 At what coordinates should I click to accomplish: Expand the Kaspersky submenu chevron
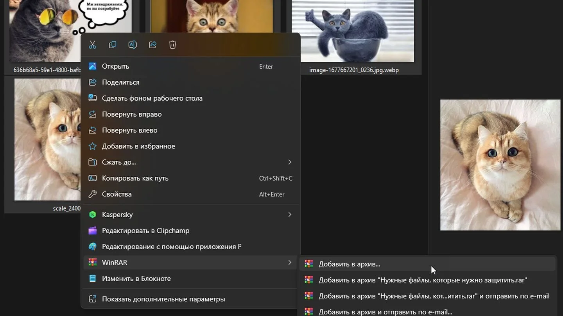tap(290, 215)
